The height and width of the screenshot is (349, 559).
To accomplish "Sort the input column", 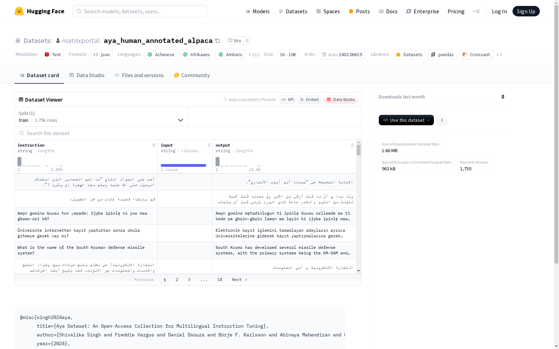I will (x=209, y=145).
